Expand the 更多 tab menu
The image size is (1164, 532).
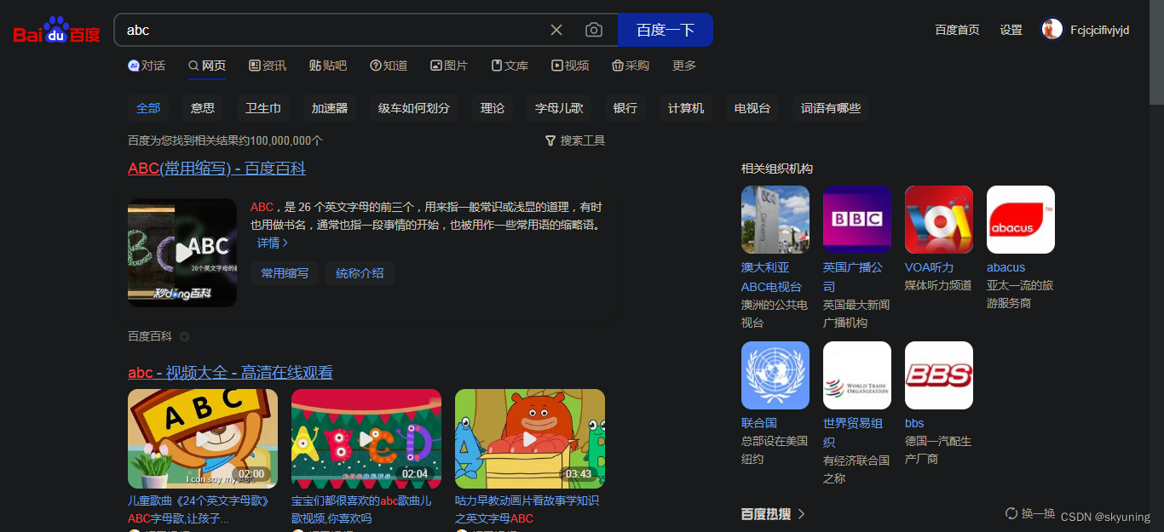[x=684, y=66]
